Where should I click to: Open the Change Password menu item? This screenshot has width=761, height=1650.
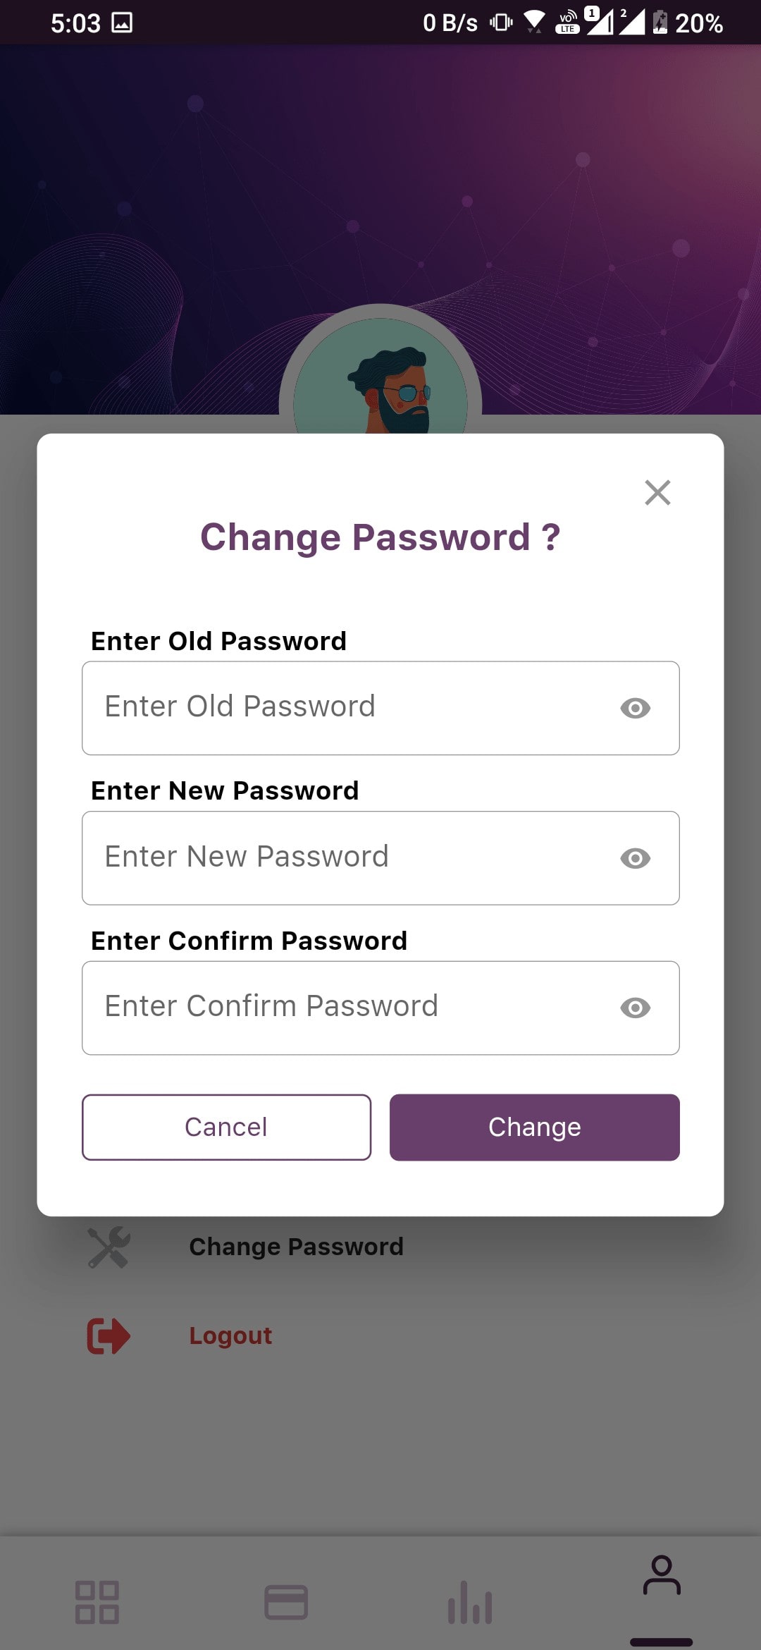click(296, 1247)
